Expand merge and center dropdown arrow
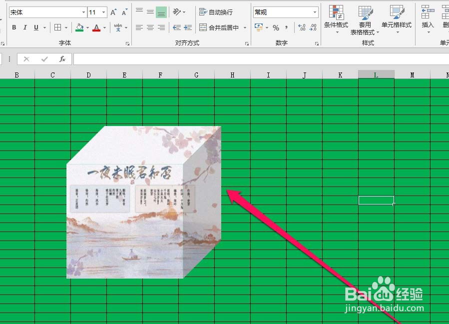 tap(245, 28)
